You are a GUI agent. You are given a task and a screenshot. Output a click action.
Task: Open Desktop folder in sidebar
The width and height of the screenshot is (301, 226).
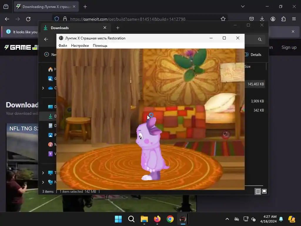51,107
